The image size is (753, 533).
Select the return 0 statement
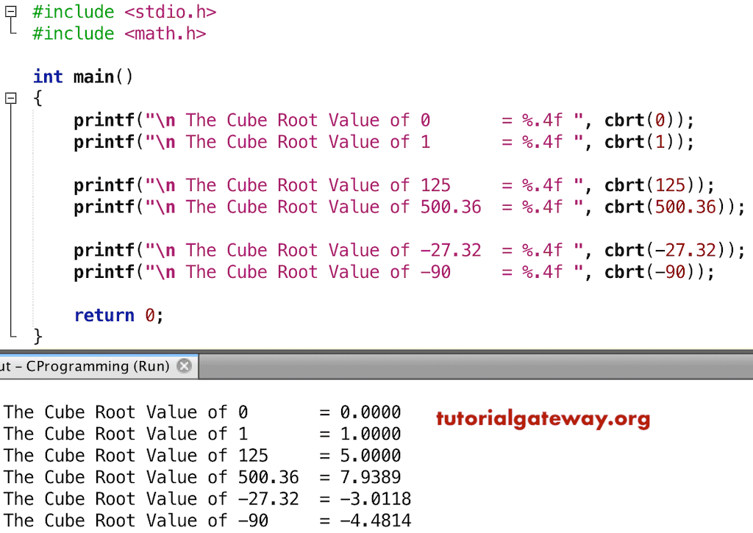(x=118, y=315)
